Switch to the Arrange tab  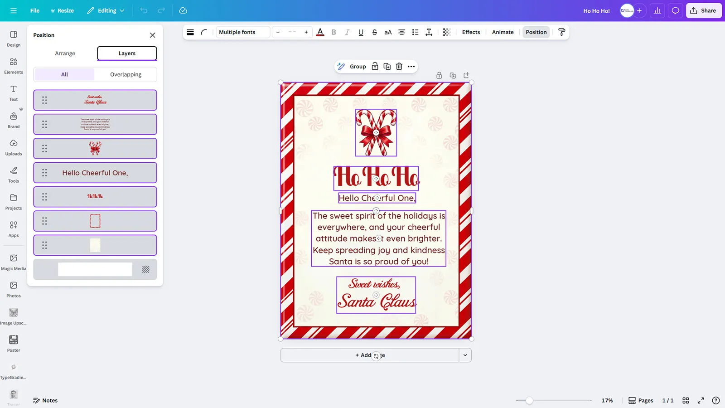pos(65,53)
